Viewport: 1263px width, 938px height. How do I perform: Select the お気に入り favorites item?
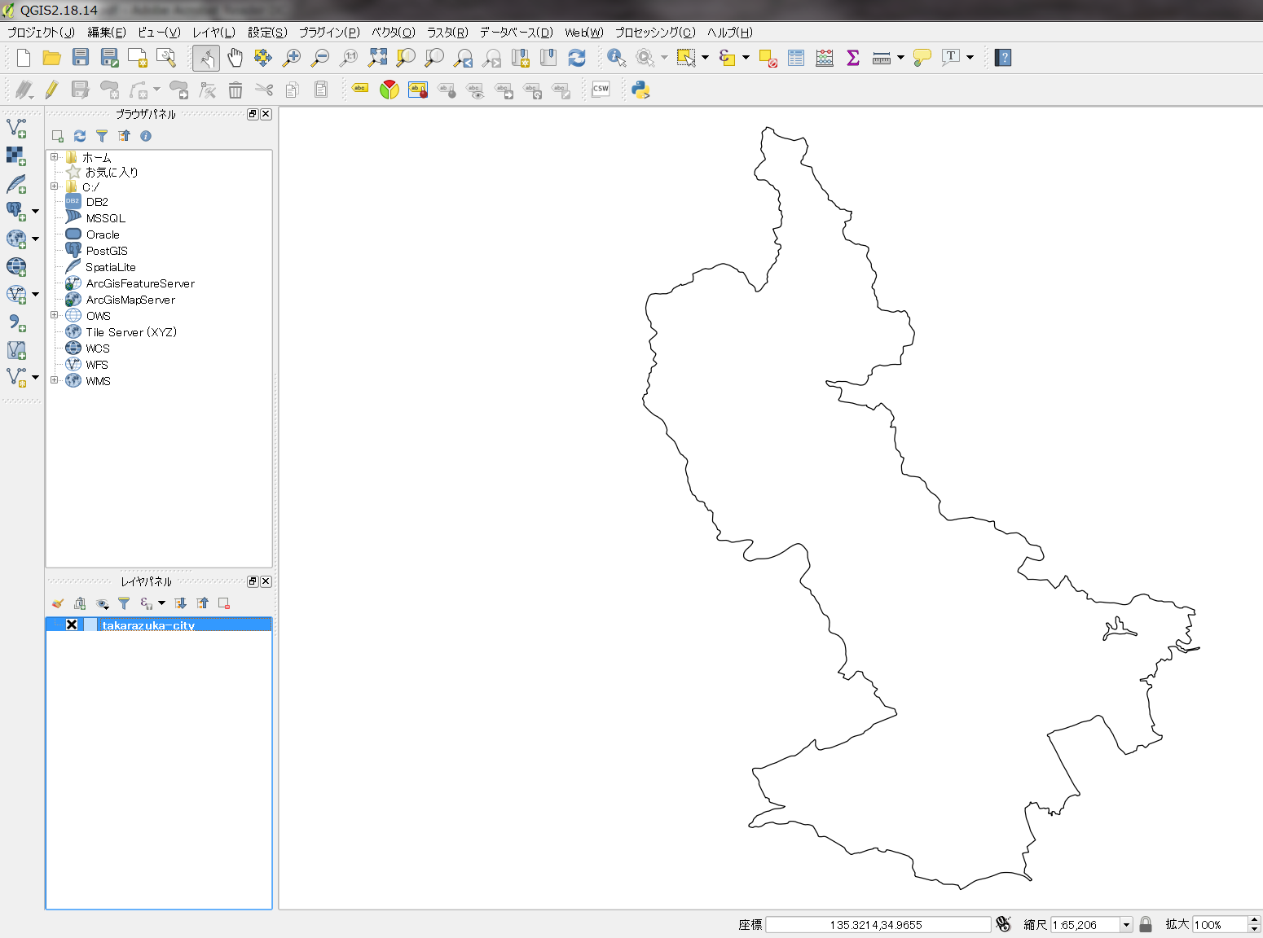tap(112, 172)
